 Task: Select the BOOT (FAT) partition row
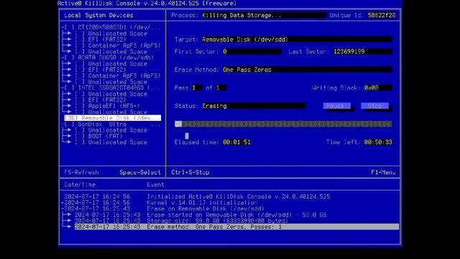(106, 136)
